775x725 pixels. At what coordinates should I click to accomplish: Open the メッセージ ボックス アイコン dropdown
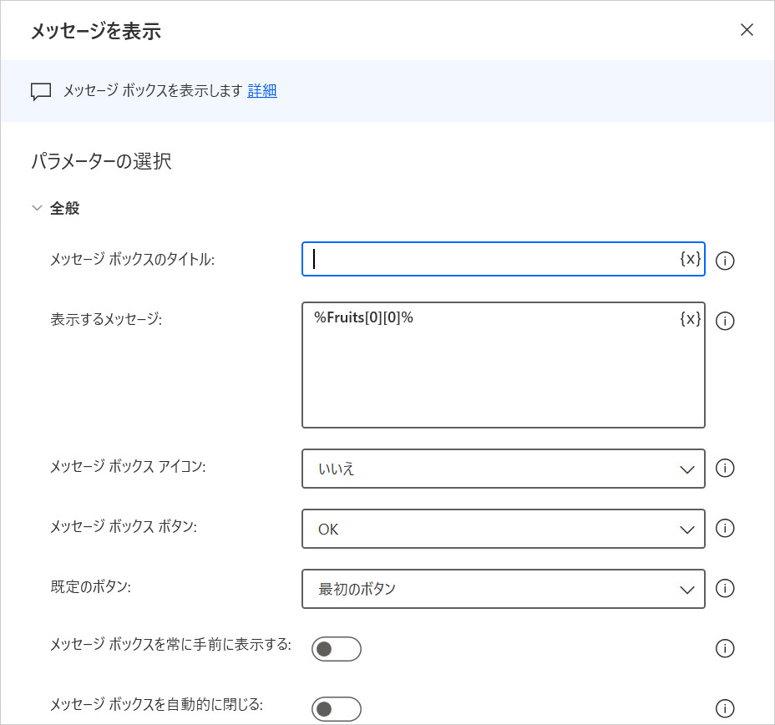click(x=503, y=469)
